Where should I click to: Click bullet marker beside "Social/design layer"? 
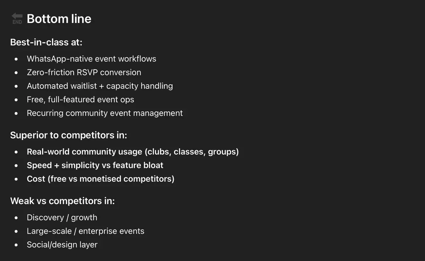16,245
